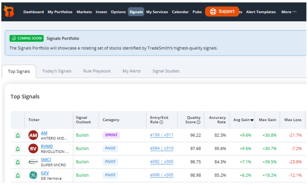Click the orange Support button
Image resolution: width=308 pixels, height=185 pixels.
click(222, 11)
